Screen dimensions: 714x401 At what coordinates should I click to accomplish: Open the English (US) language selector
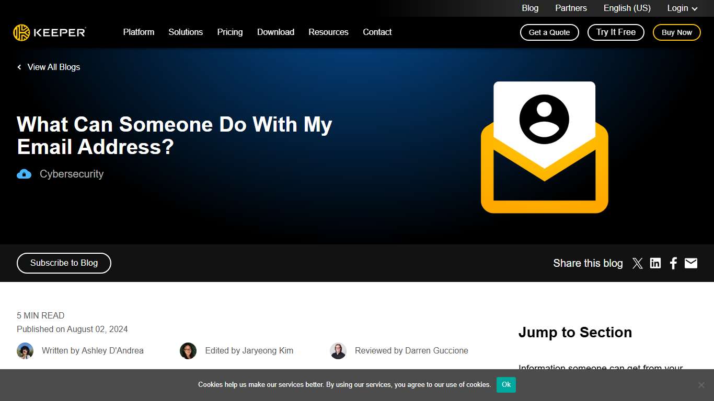pos(627,8)
